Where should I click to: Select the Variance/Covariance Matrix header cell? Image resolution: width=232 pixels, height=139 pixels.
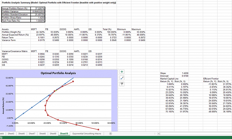[16, 51]
